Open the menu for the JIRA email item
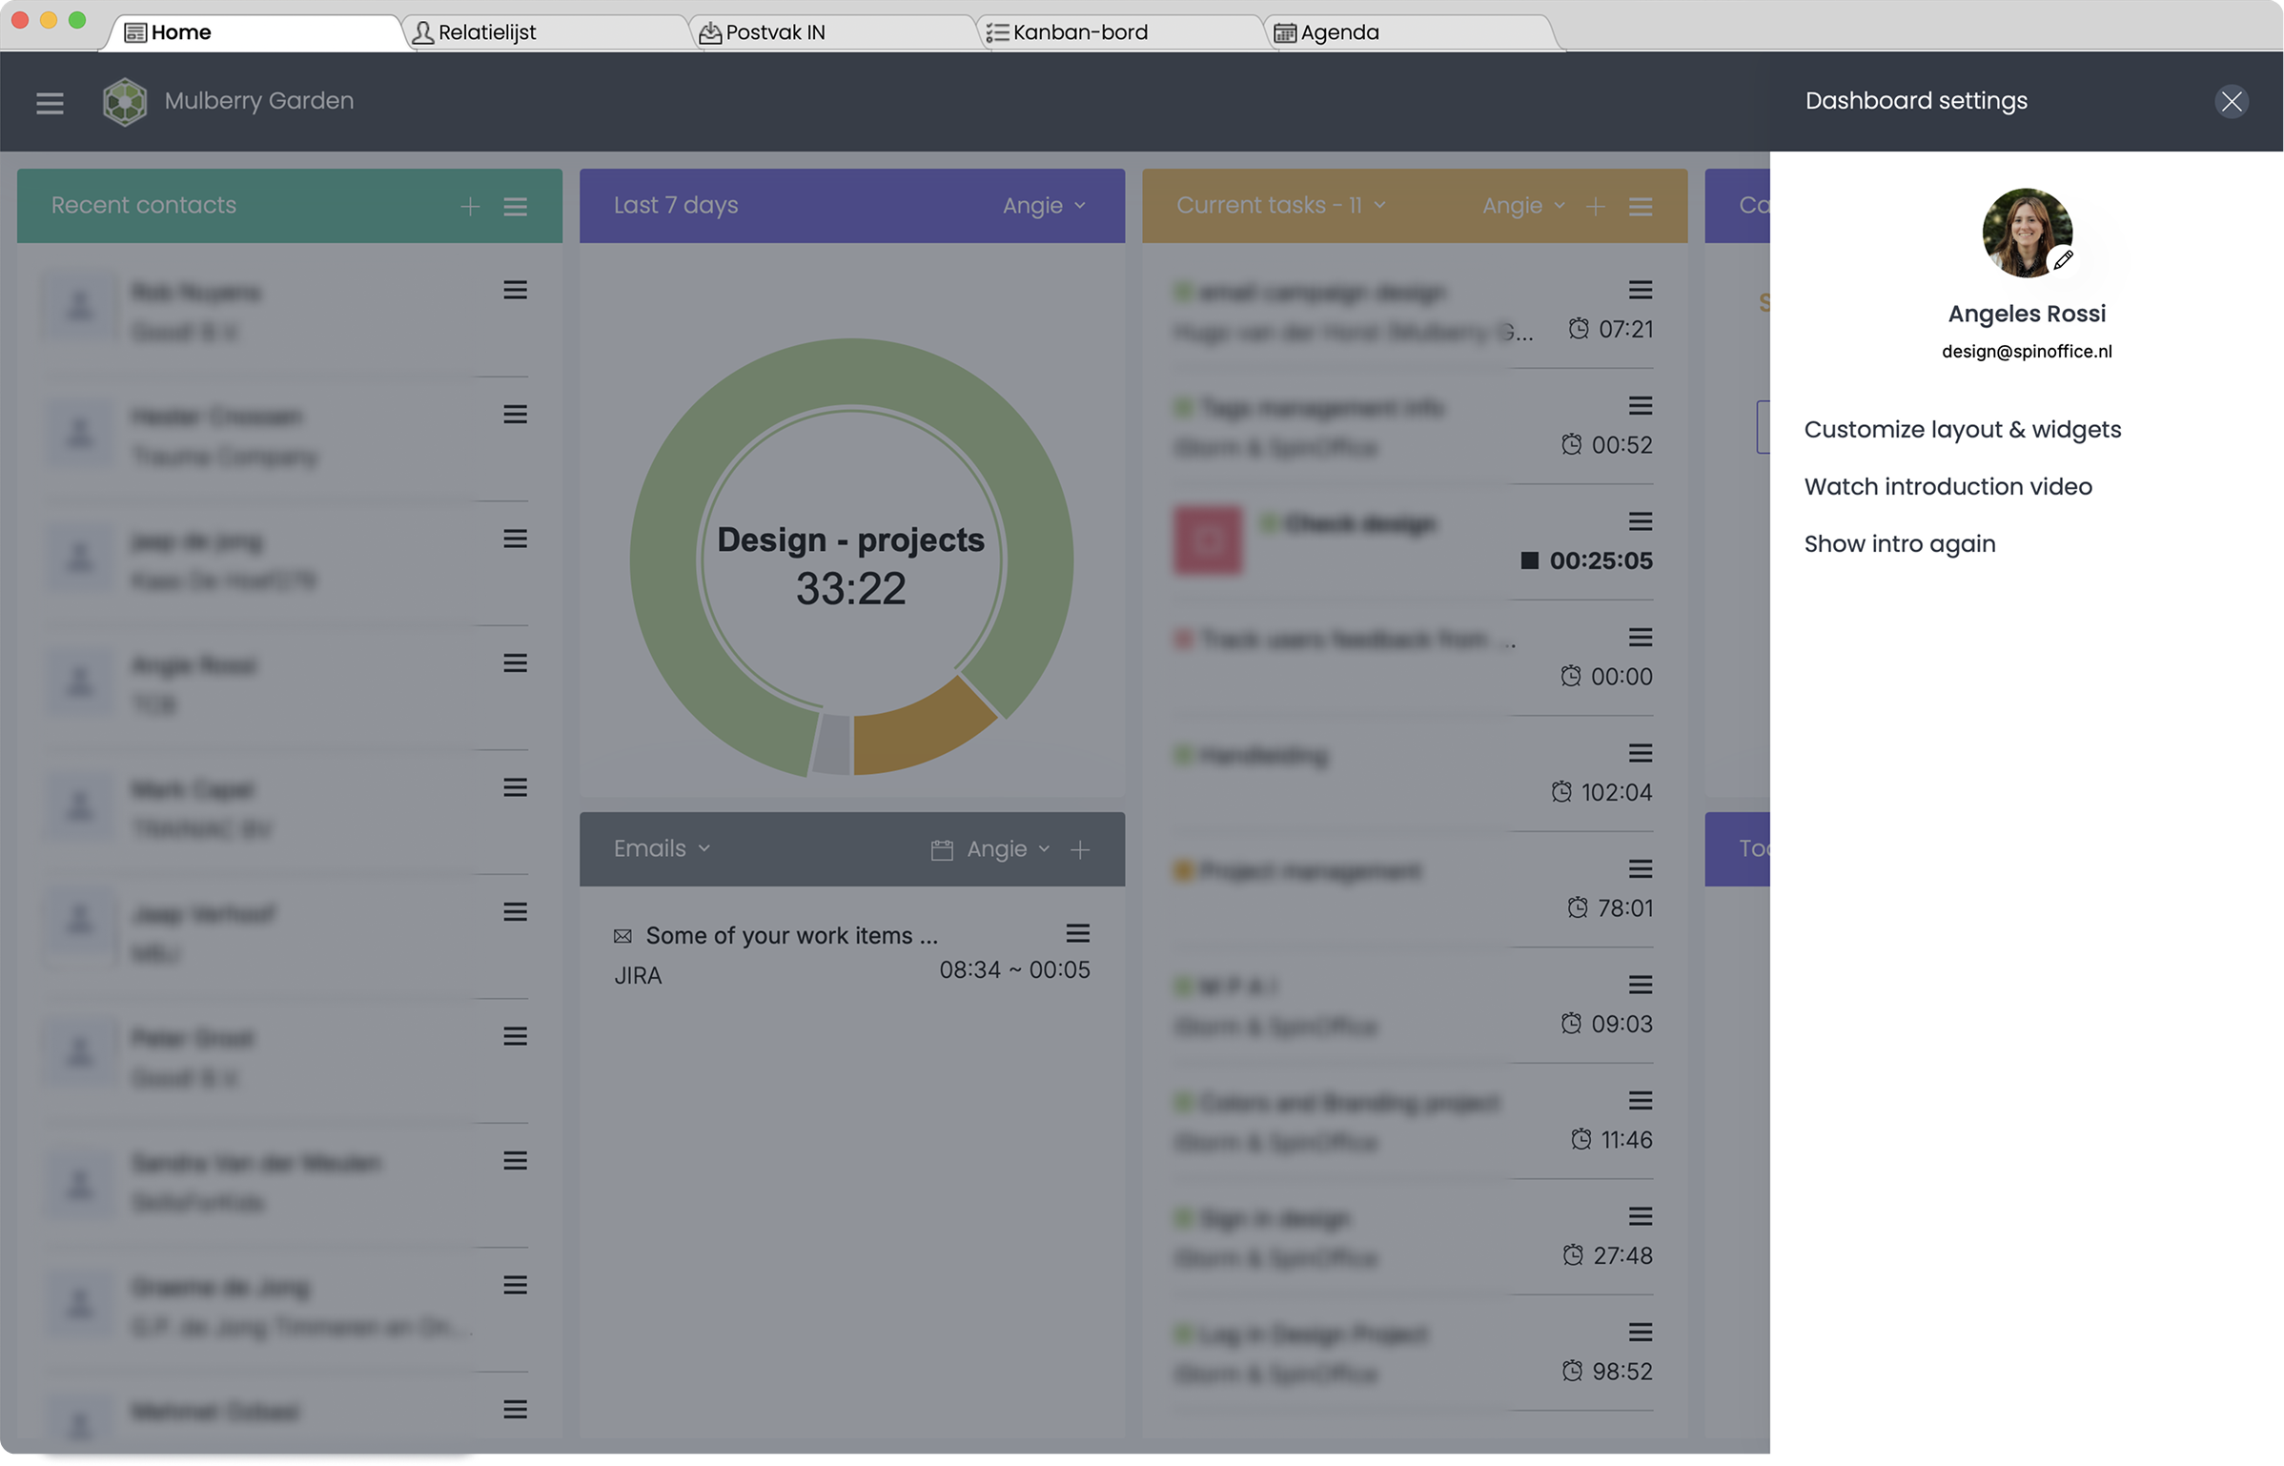Image resolution: width=2284 pixels, height=1466 pixels. (x=1077, y=933)
